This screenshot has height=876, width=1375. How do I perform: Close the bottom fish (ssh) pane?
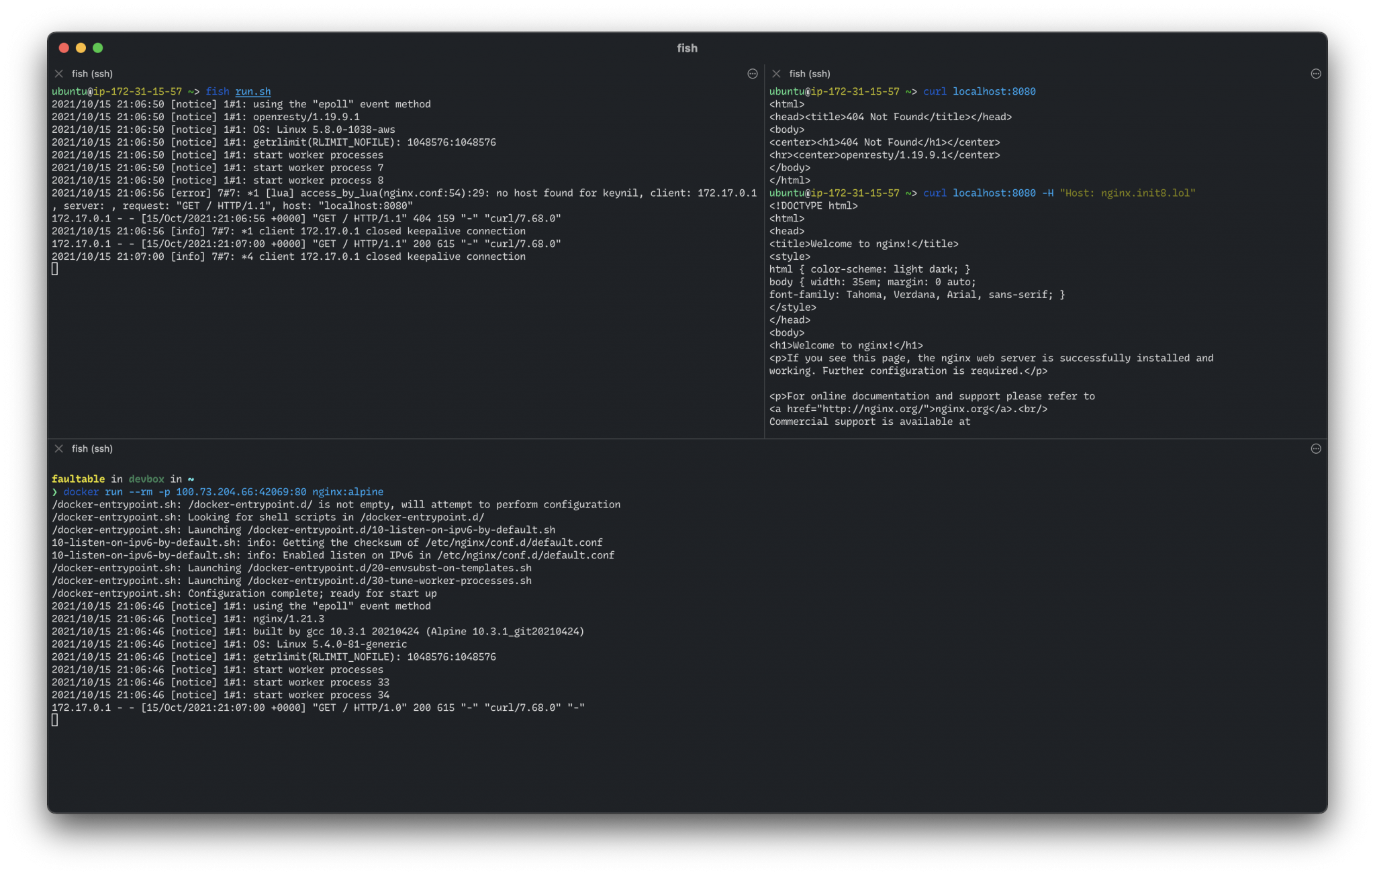(x=59, y=448)
